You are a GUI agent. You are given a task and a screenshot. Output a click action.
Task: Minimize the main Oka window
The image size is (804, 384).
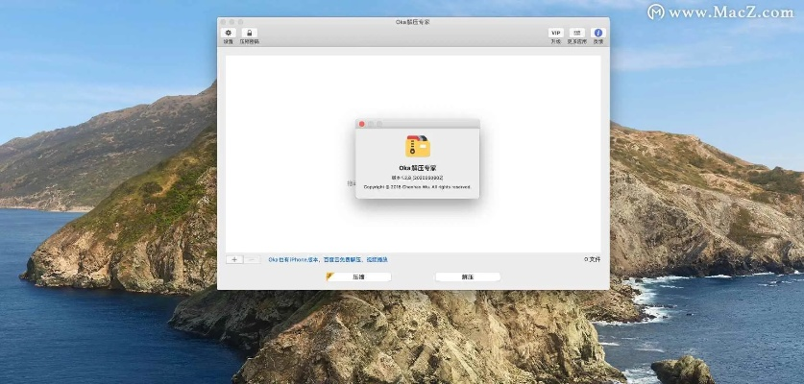(x=231, y=21)
